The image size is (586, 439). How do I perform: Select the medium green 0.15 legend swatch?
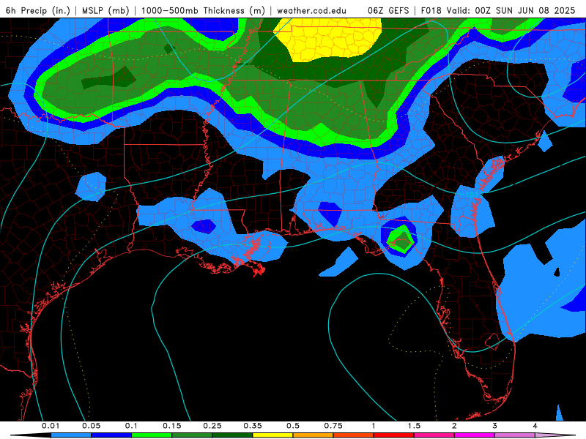(192, 435)
